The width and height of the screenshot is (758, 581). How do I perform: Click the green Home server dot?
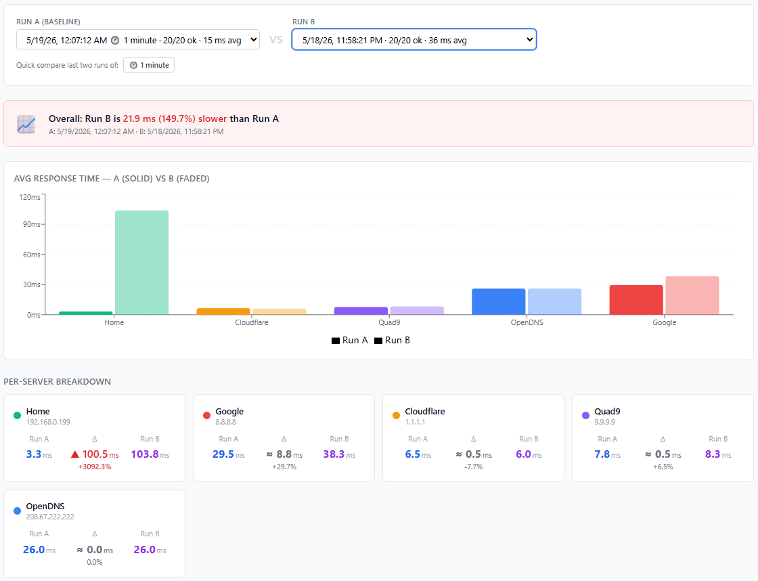pyautogui.click(x=18, y=415)
